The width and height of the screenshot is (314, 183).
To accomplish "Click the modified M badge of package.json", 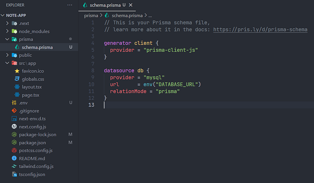I will click(x=70, y=142).
